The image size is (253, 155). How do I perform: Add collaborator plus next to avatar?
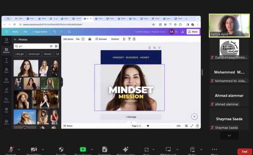pos(176,32)
